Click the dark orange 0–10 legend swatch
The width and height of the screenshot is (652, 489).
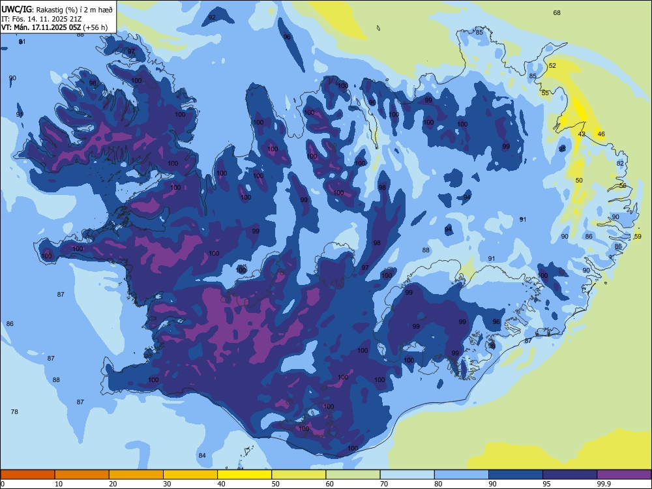pos(27,475)
